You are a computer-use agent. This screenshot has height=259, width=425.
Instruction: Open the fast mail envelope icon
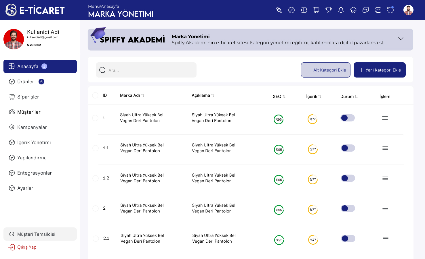(x=378, y=10)
